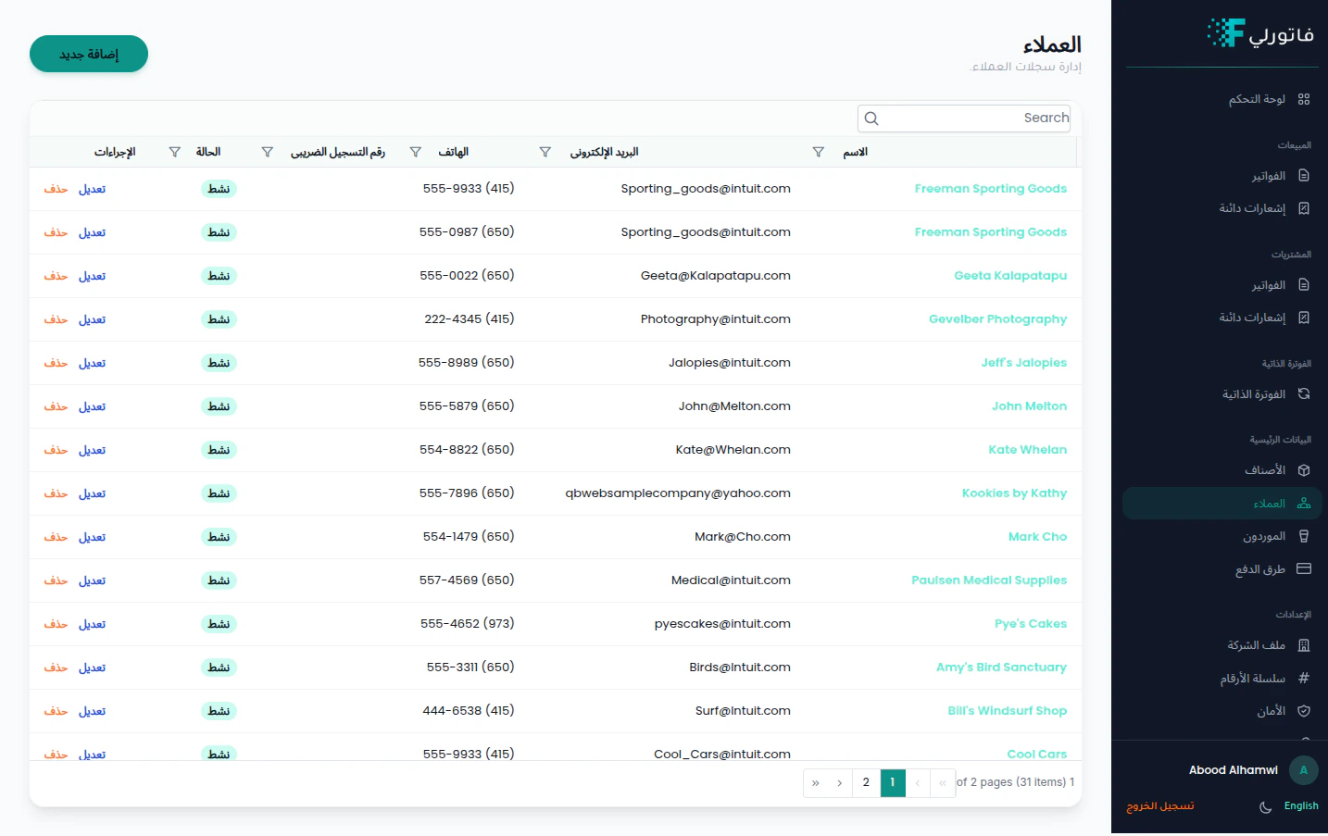The height and width of the screenshot is (836, 1328).
Task: Click the company profile building icon
Action: 1304,645
